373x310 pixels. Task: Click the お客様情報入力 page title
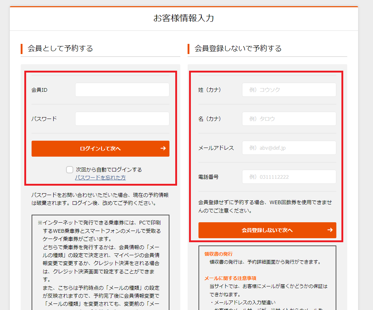pyautogui.click(x=184, y=18)
